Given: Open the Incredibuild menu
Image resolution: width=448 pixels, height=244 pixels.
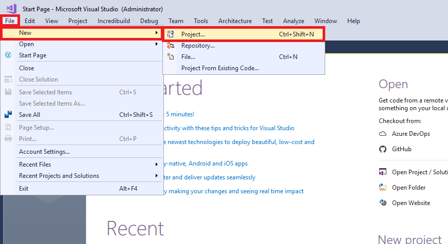Looking at the screenshot, I should click(114, 21).
